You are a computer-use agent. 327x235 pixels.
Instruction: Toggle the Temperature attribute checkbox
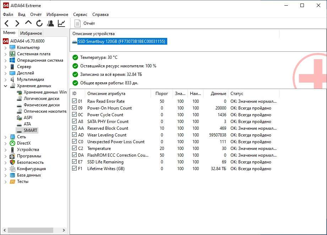click(x=74, y=149)
